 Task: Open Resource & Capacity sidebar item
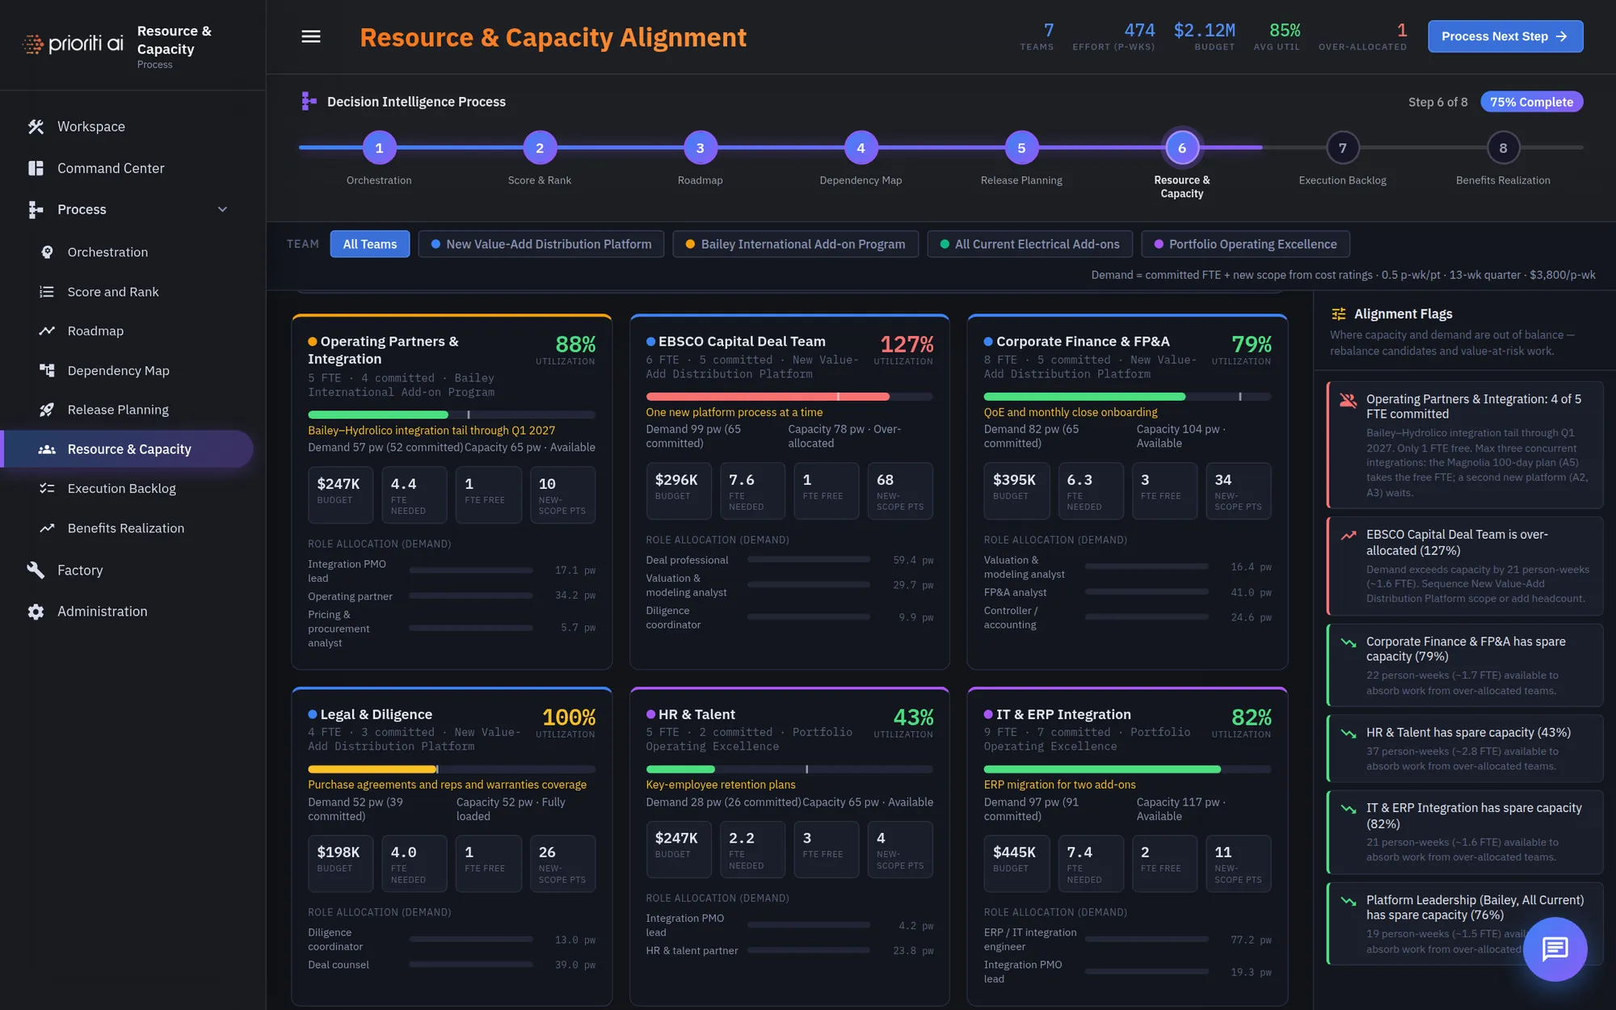[x=128, y=449]
